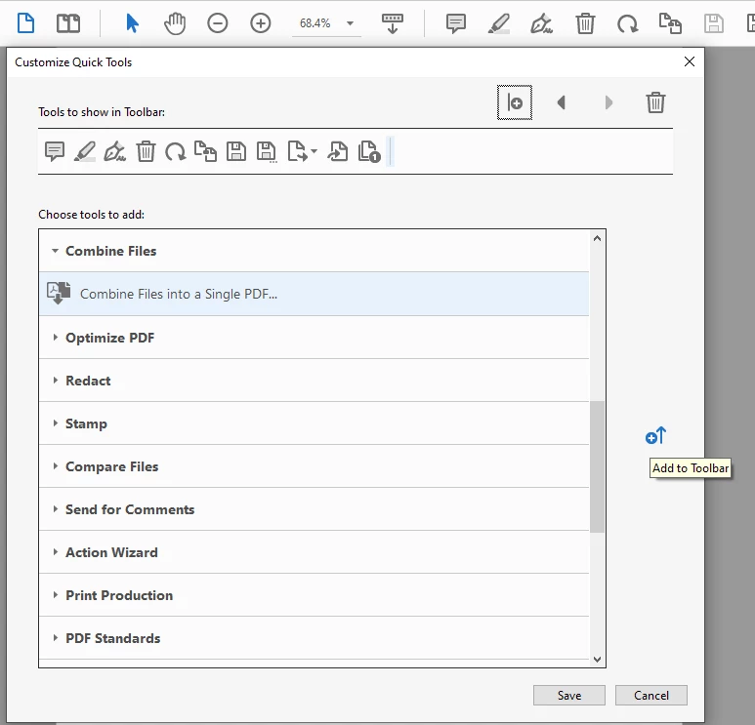Expand the Compare Files category
The height and width of the screenshot is (725, 755).
point(56,465)
